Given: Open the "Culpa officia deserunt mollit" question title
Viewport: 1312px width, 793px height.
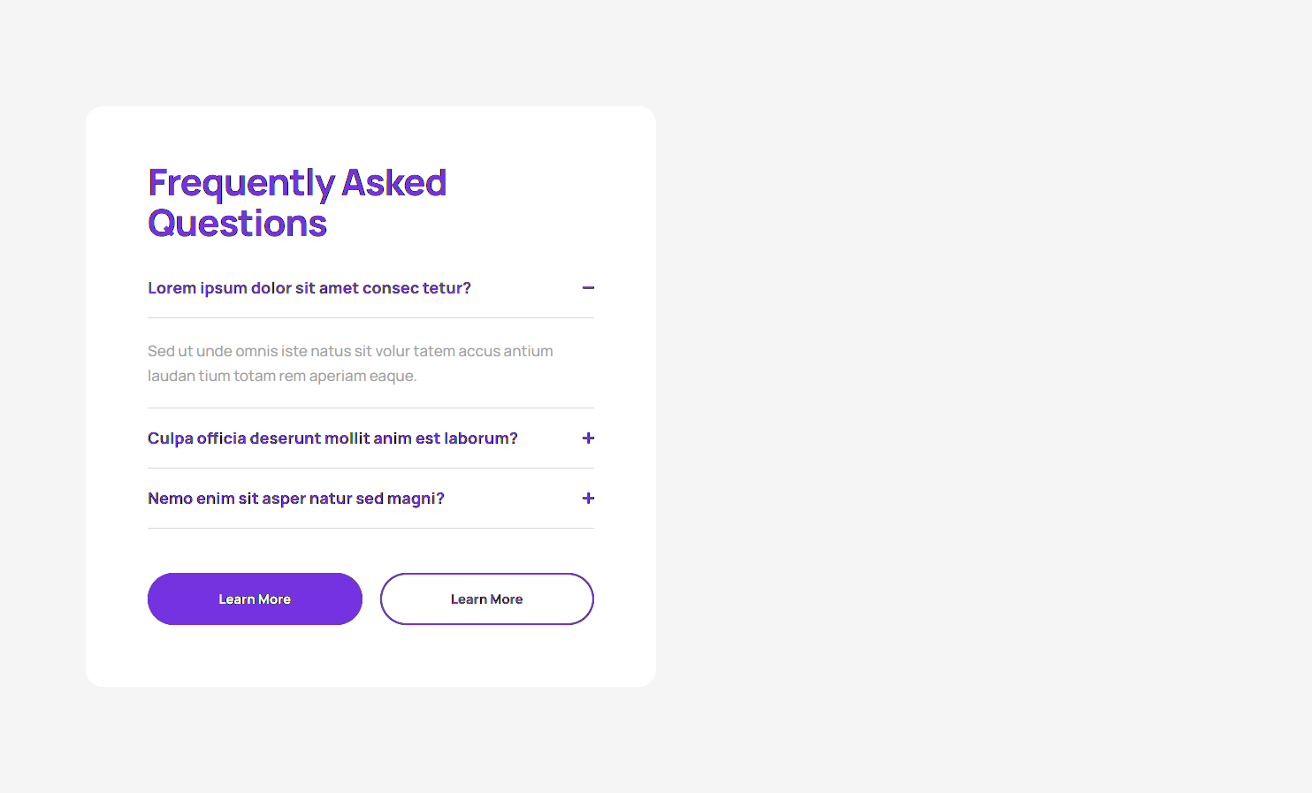Looking at the screenshot, I should 332,438.
